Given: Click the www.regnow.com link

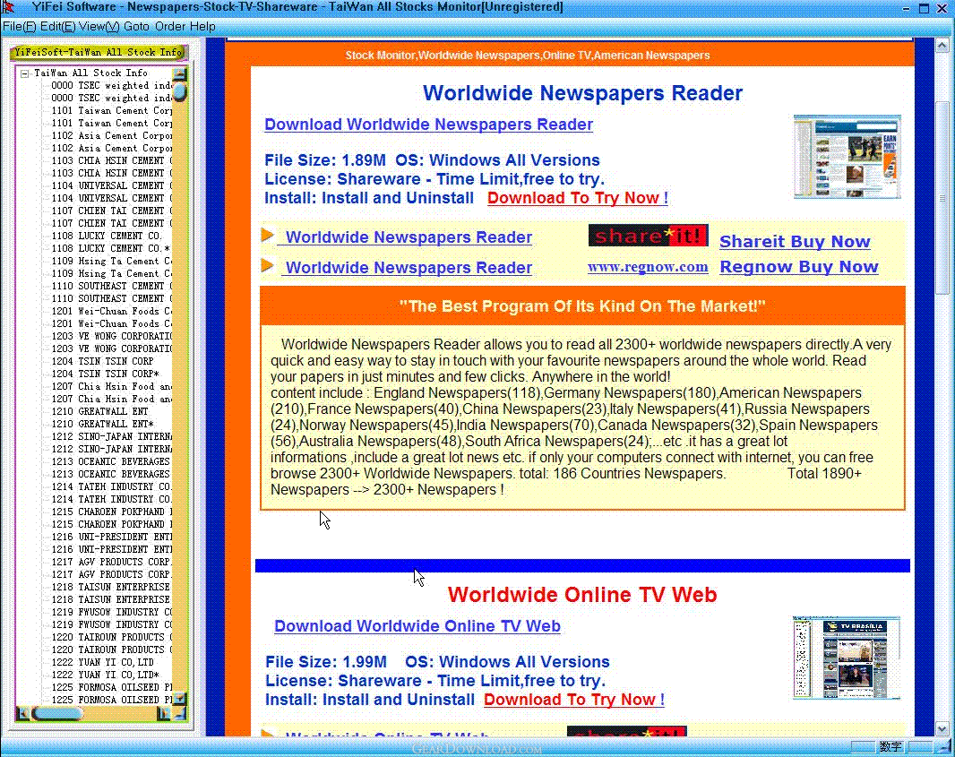Looking at the screenshot, I should (x=648, y=267).
